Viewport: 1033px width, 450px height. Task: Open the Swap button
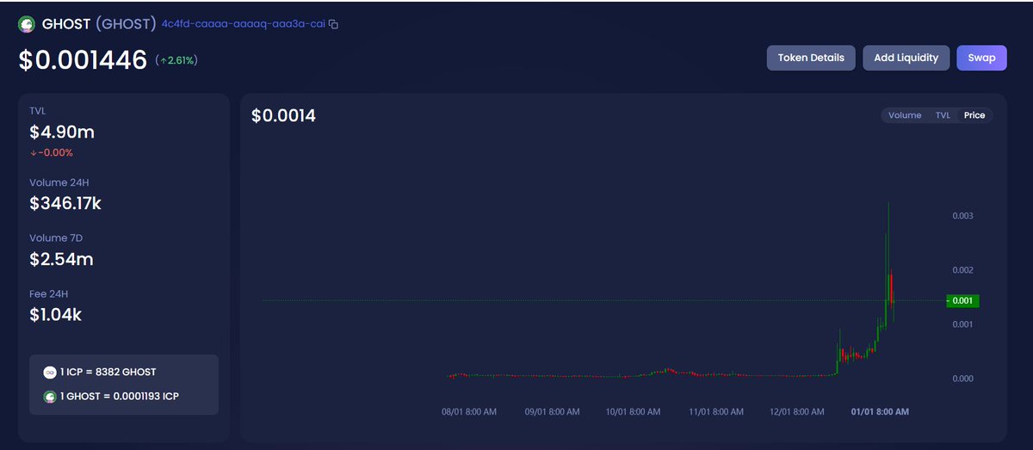[x=981, y=58]
